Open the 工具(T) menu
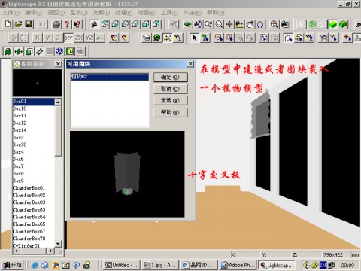The image size is (361, 271). point(169,12)
